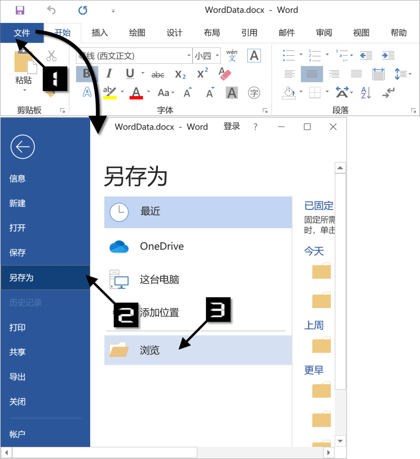Click 浏览 to browse folders
This screenshot has height=459, width=420.
pos(198,350)
